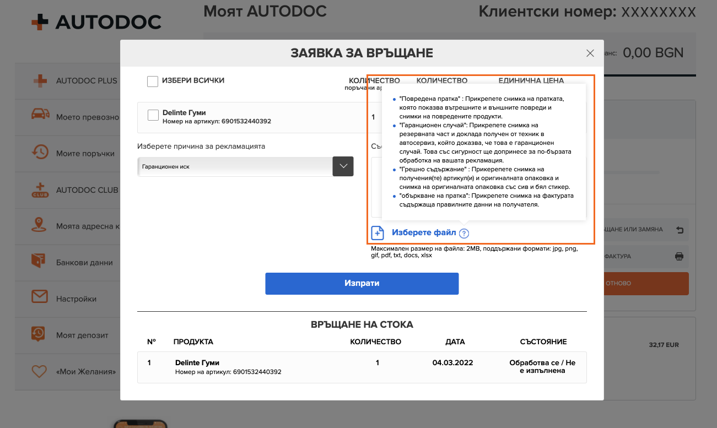
Task: Check the 'Избери всички' checkbox
Action: point(153,82)
